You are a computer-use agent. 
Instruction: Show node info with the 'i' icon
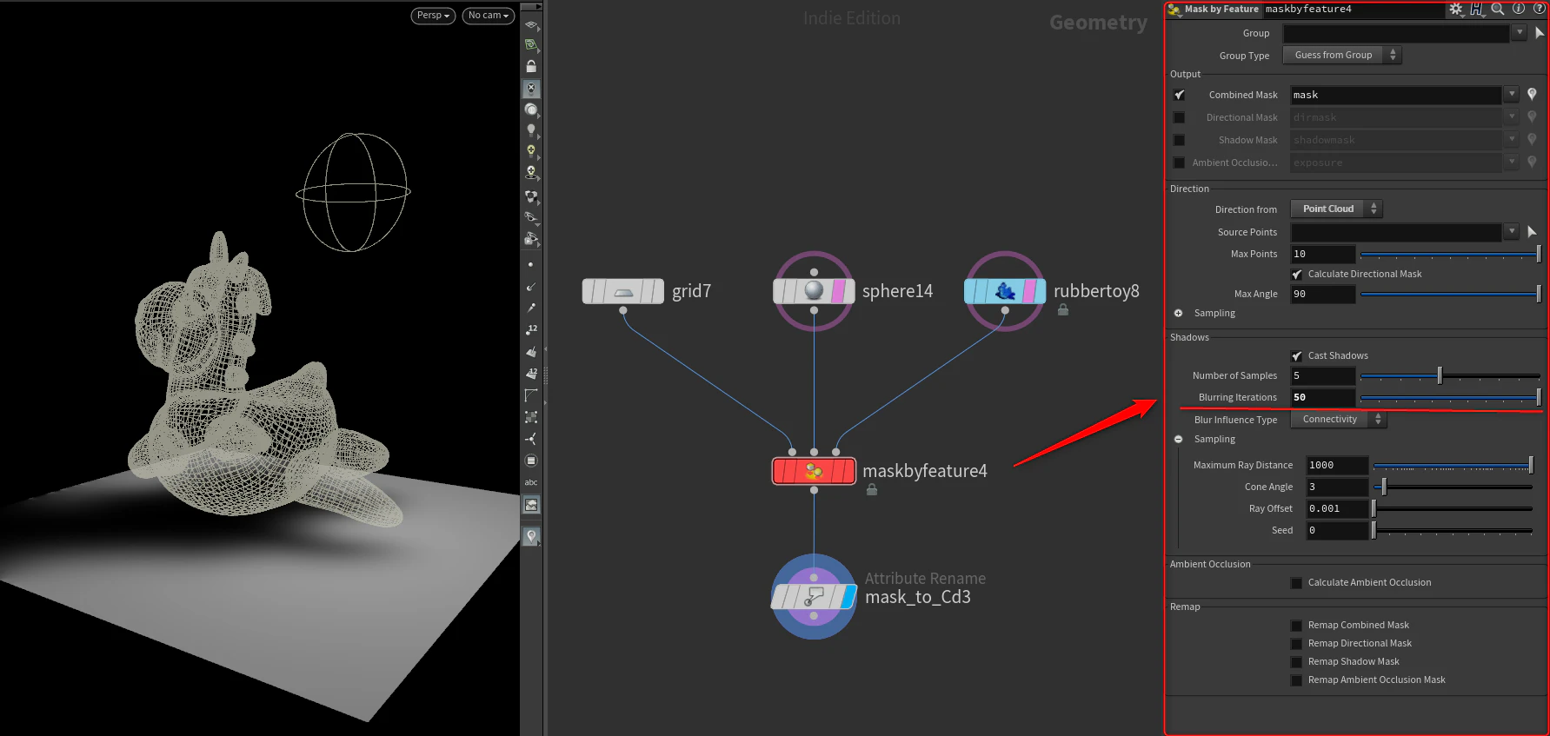click(1519, 9)
